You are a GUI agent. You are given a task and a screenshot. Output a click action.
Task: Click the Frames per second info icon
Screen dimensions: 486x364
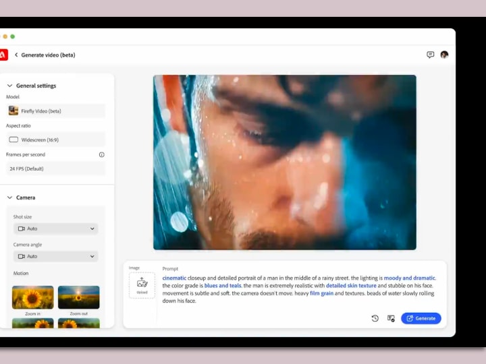102,154
